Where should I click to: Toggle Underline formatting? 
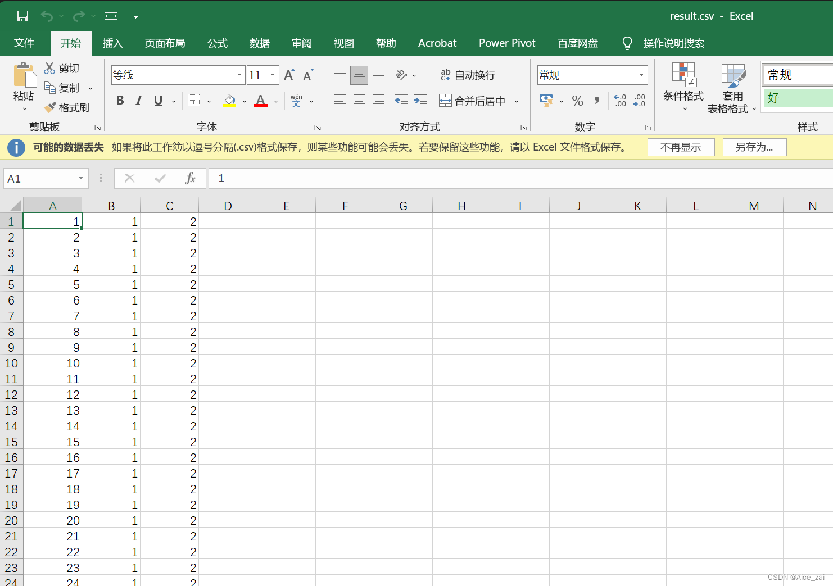tap(158, 101)
